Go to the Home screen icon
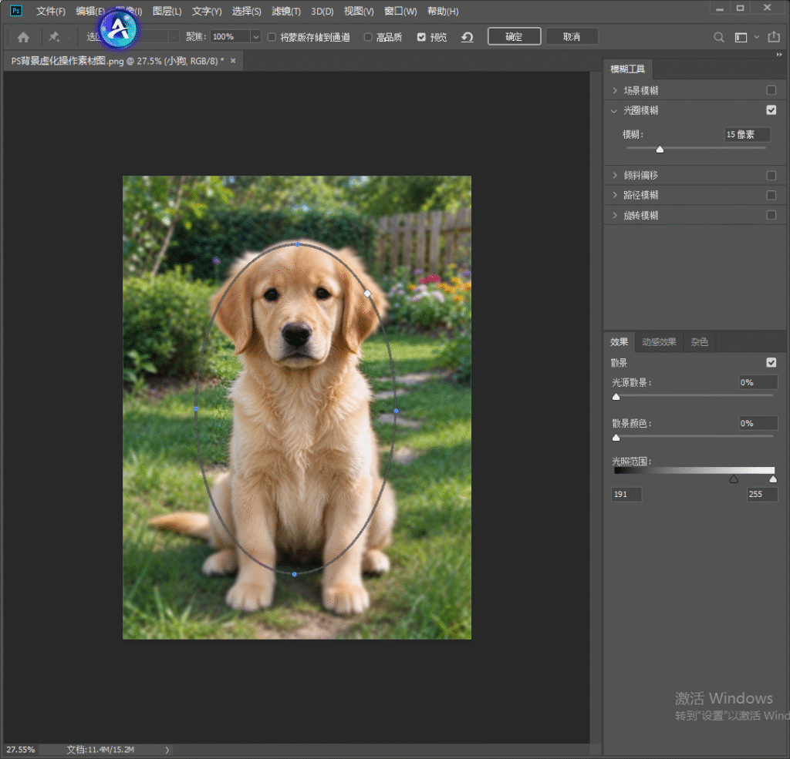Viewport: 790px width, 759px height. 23,37
